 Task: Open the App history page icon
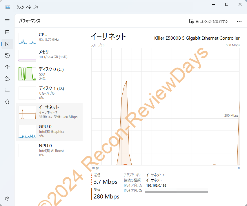[7, 55]
